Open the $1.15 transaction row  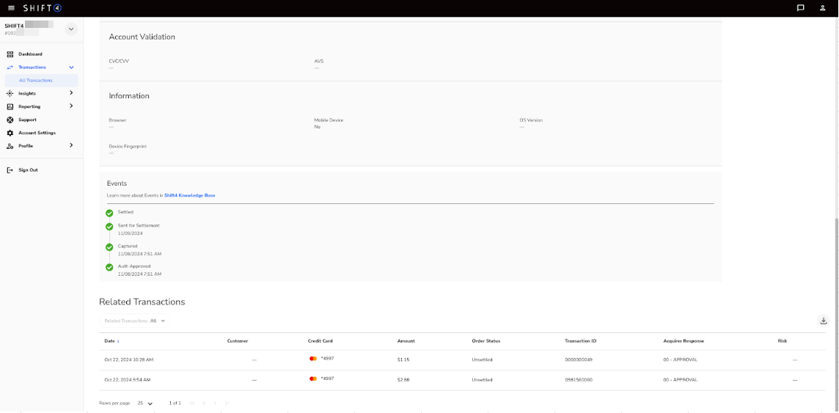404,359
